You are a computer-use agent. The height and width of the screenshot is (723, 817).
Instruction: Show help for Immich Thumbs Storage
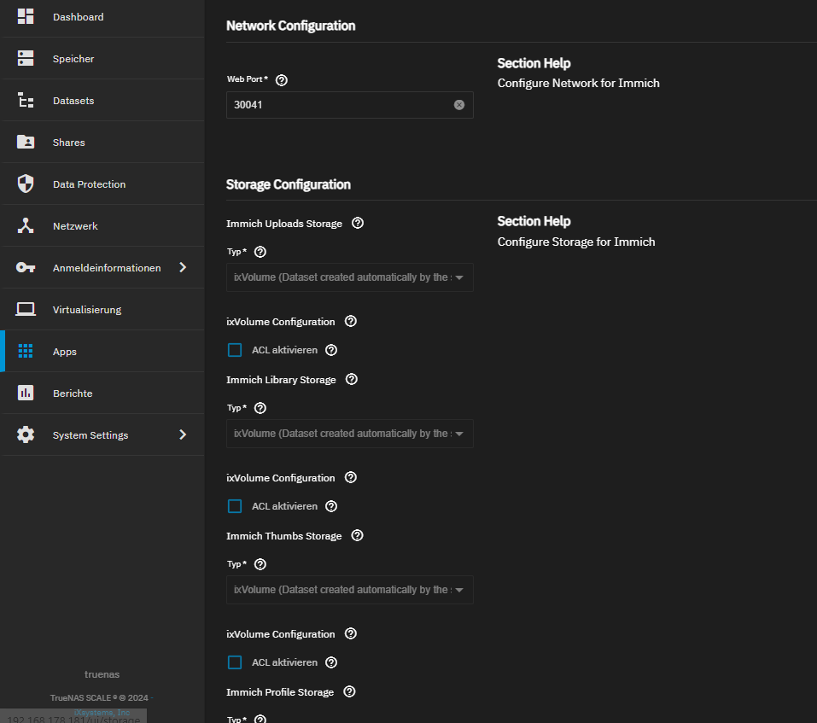tap(358, 536)
